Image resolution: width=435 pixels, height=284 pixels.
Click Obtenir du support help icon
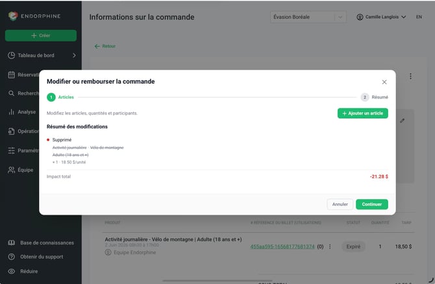[12, 257]
